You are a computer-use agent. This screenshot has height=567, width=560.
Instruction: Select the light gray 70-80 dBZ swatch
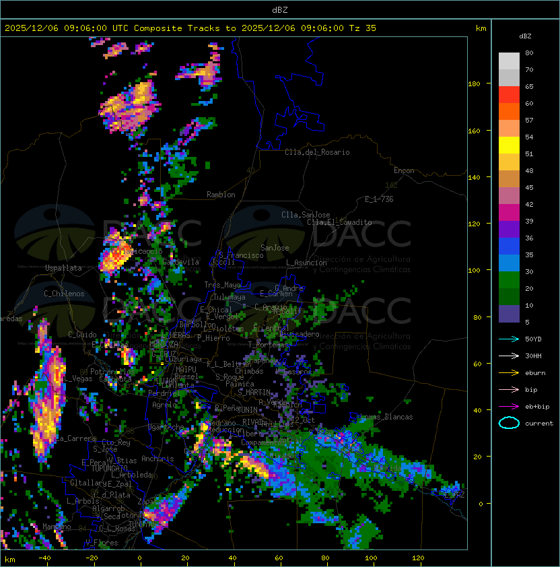pyautogui.click(x=509, y=61)
